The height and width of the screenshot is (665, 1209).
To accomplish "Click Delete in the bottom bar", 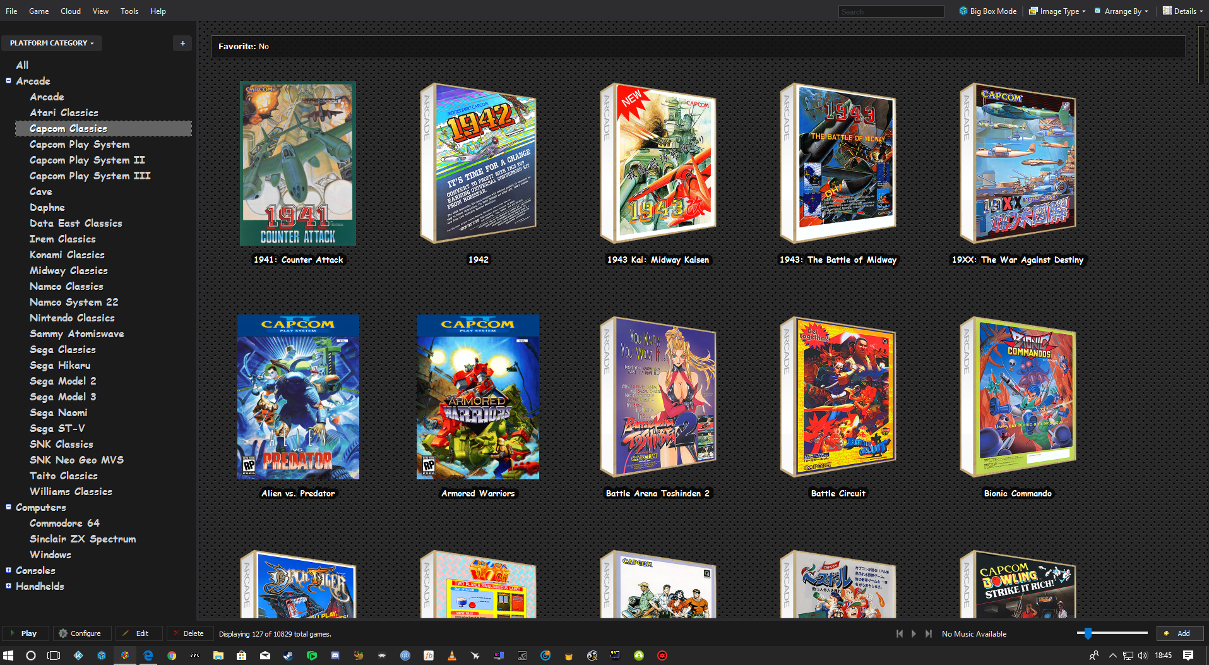I will click(x=189, y=633).
